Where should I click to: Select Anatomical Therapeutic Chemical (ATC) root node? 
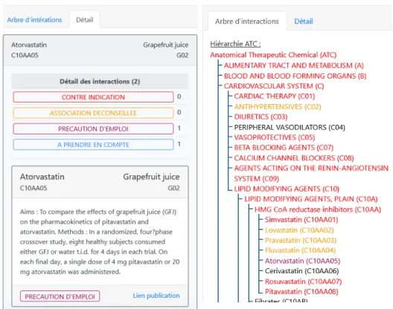pyautogui.click(x=273, y=55)
